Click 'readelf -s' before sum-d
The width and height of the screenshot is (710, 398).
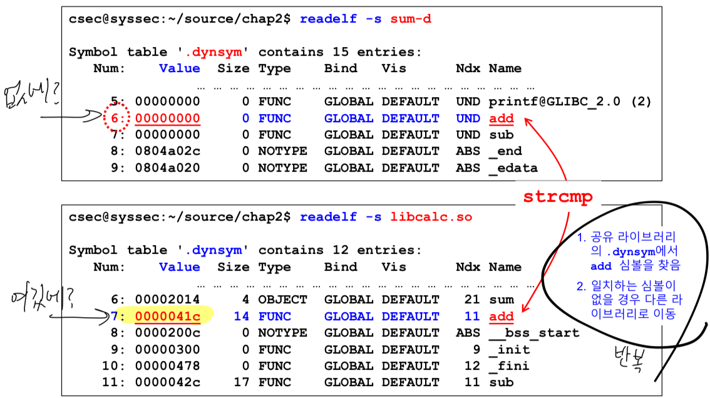coord(341,19)
